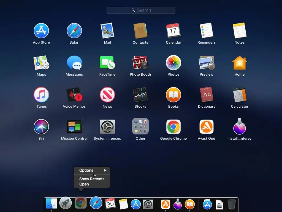Image resolution: width=282 pixels, height=212 pixels.
Task: Launch Books from the Launchpad grid
Action: pos(173,95)
